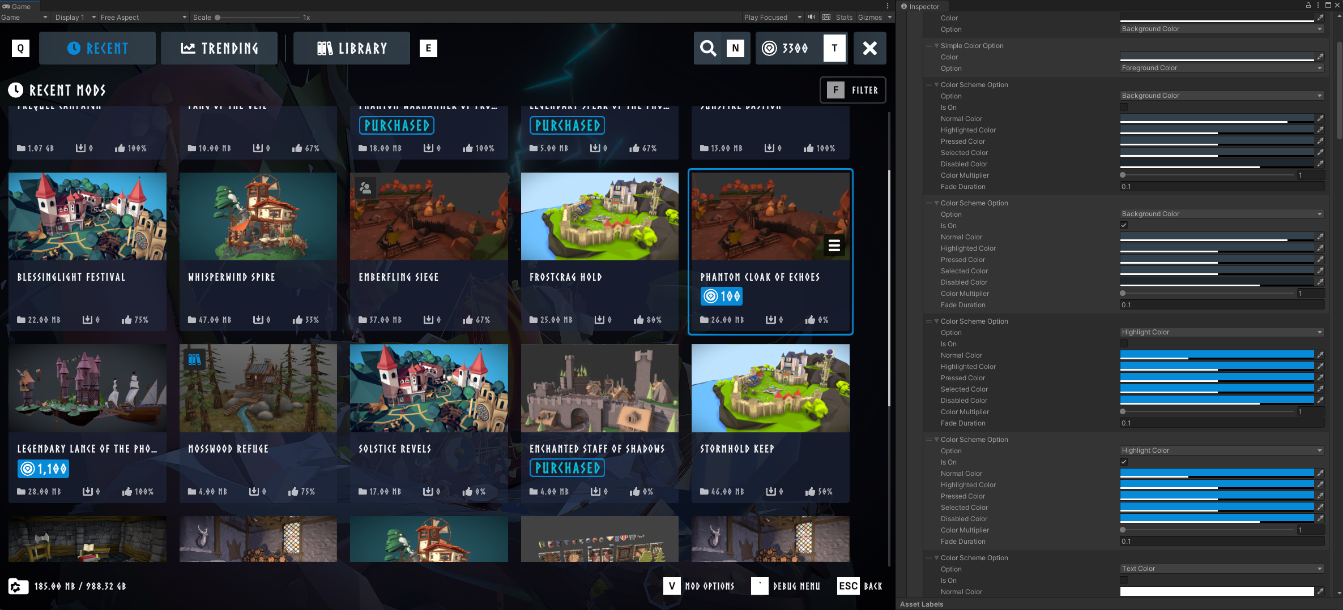
Task: Switch to the Trending tab
Action: (219, 48)
